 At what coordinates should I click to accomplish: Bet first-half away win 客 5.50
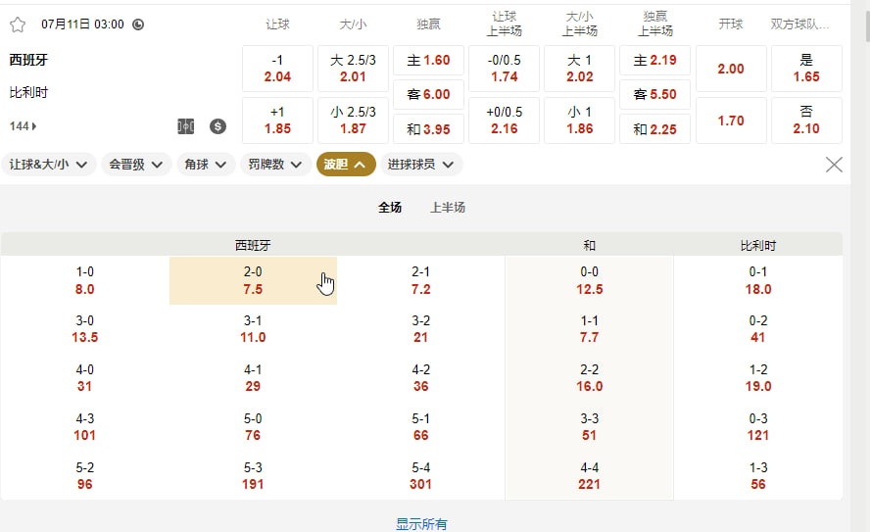655,94
